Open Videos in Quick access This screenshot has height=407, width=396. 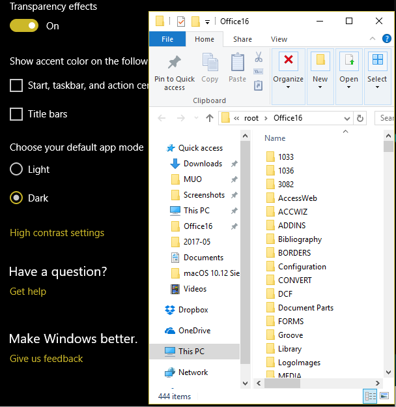(189, 289)
